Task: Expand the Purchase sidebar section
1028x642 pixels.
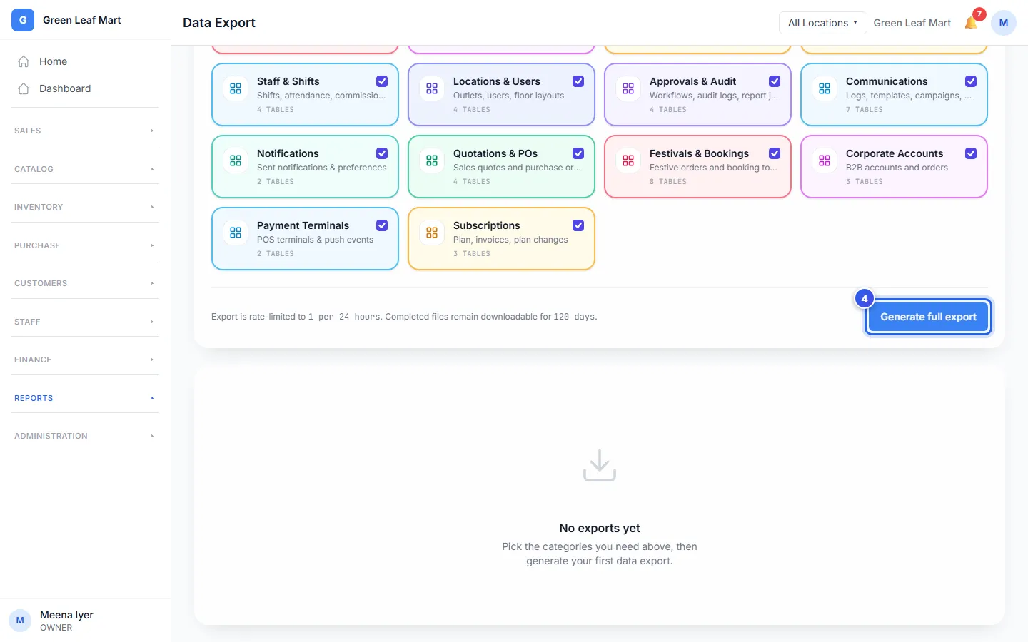Action: pos(86,245)
